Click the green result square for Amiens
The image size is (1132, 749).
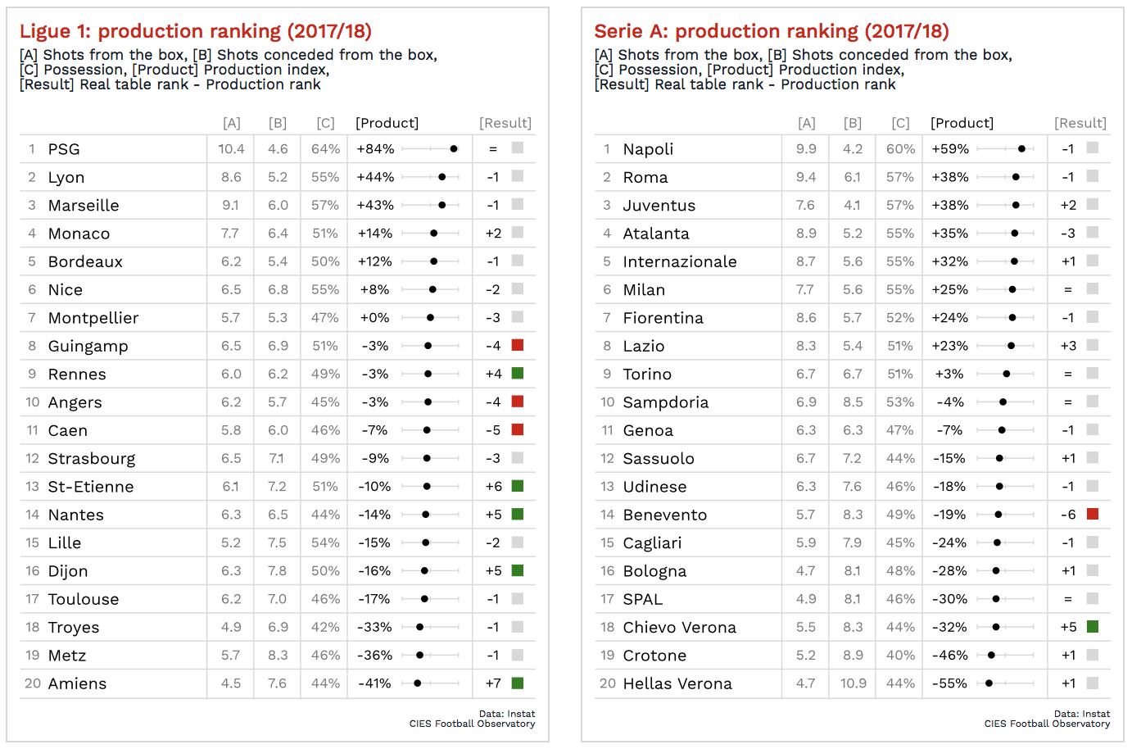[518, 683]
